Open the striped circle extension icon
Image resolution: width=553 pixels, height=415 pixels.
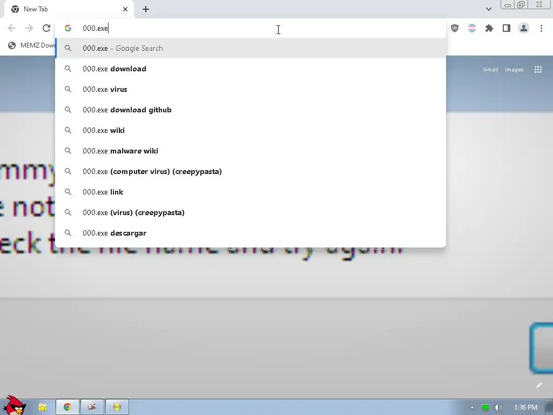[472, 28]
